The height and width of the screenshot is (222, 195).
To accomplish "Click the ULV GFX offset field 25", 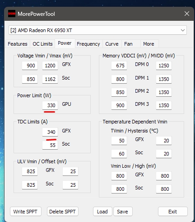I will 70,171.
